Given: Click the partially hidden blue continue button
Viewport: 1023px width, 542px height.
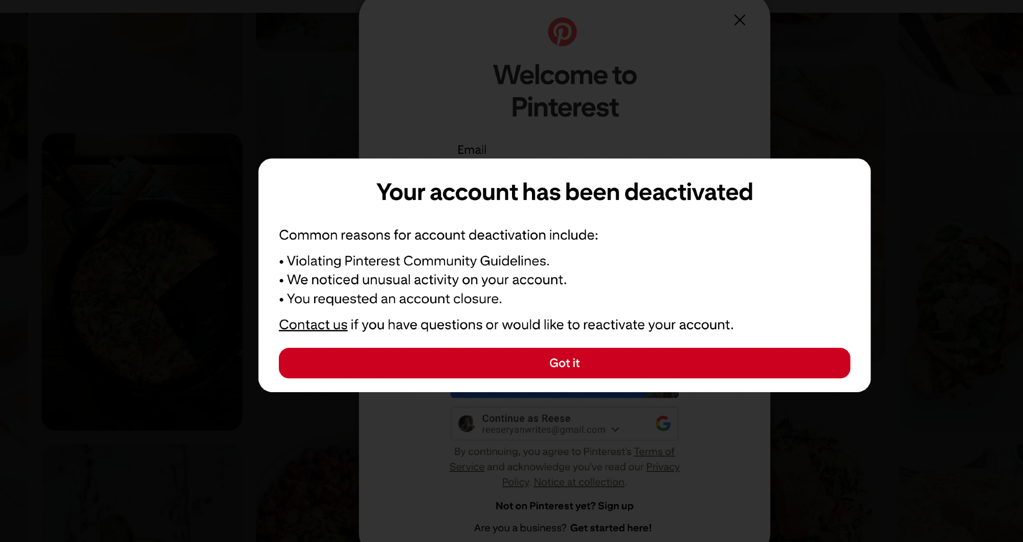Looking at the screenshot, I should coord(547,395).
